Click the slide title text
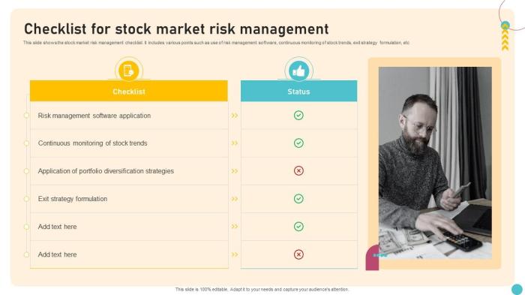Viewport: 525px width, 295px height. pos(176,29)
